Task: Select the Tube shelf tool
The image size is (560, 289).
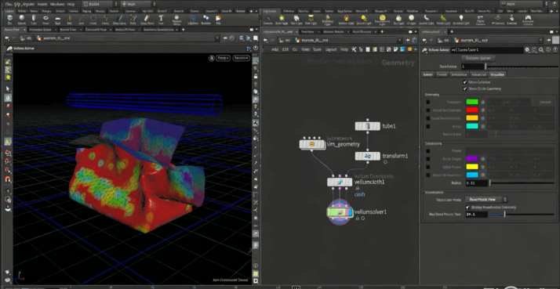Action: pyautogui.click(x=34, y=20)
